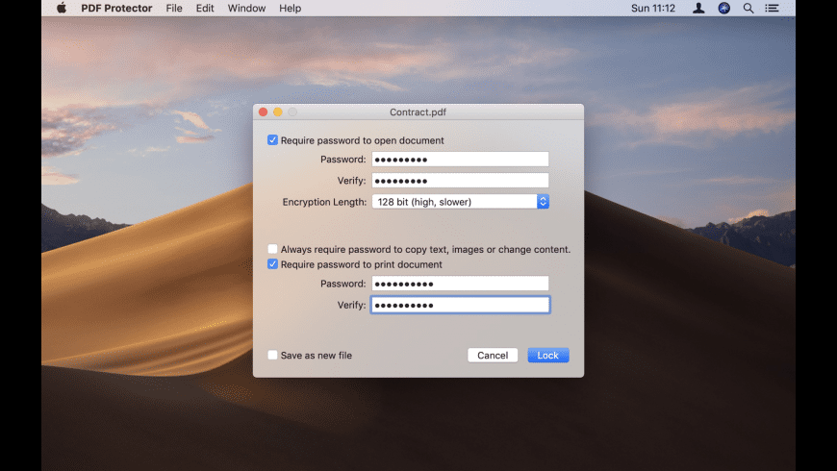Click the Contract.pdf window title
The width and height of the screenshot is (837, 471).
pyautogui.click(x=418, y=112)
